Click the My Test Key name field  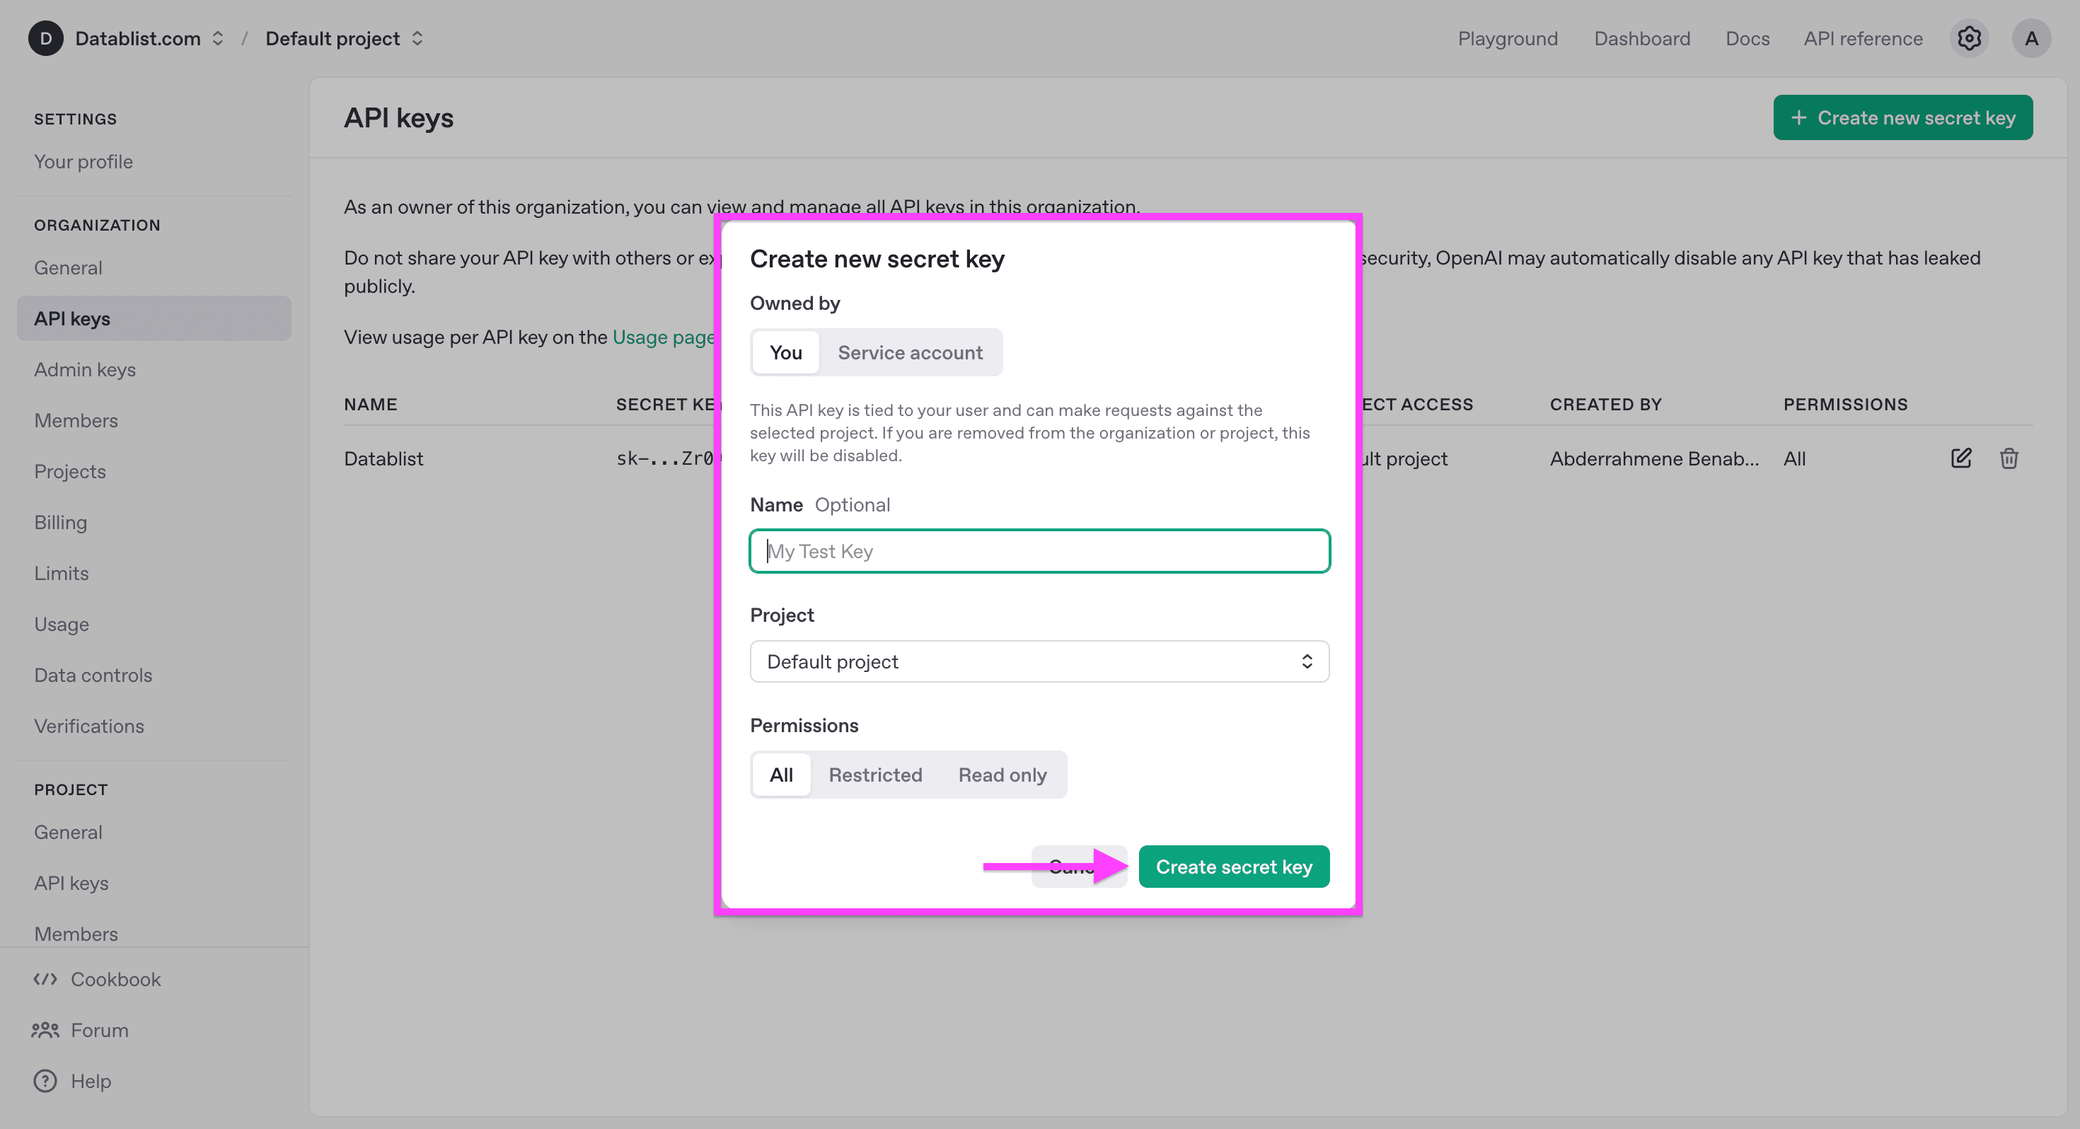[1039, 551]
